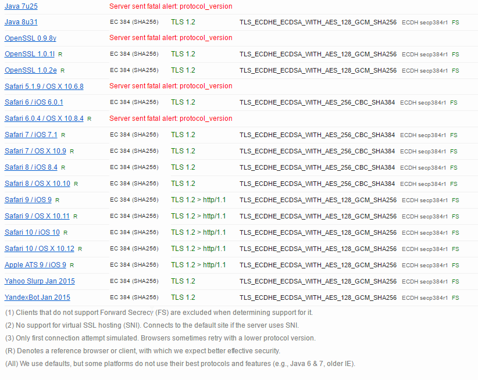Click the Safari 8 / iOS 8.4 link
This screenshot has height=380, width=478.
pyautogui.click(x=31, y=167)
